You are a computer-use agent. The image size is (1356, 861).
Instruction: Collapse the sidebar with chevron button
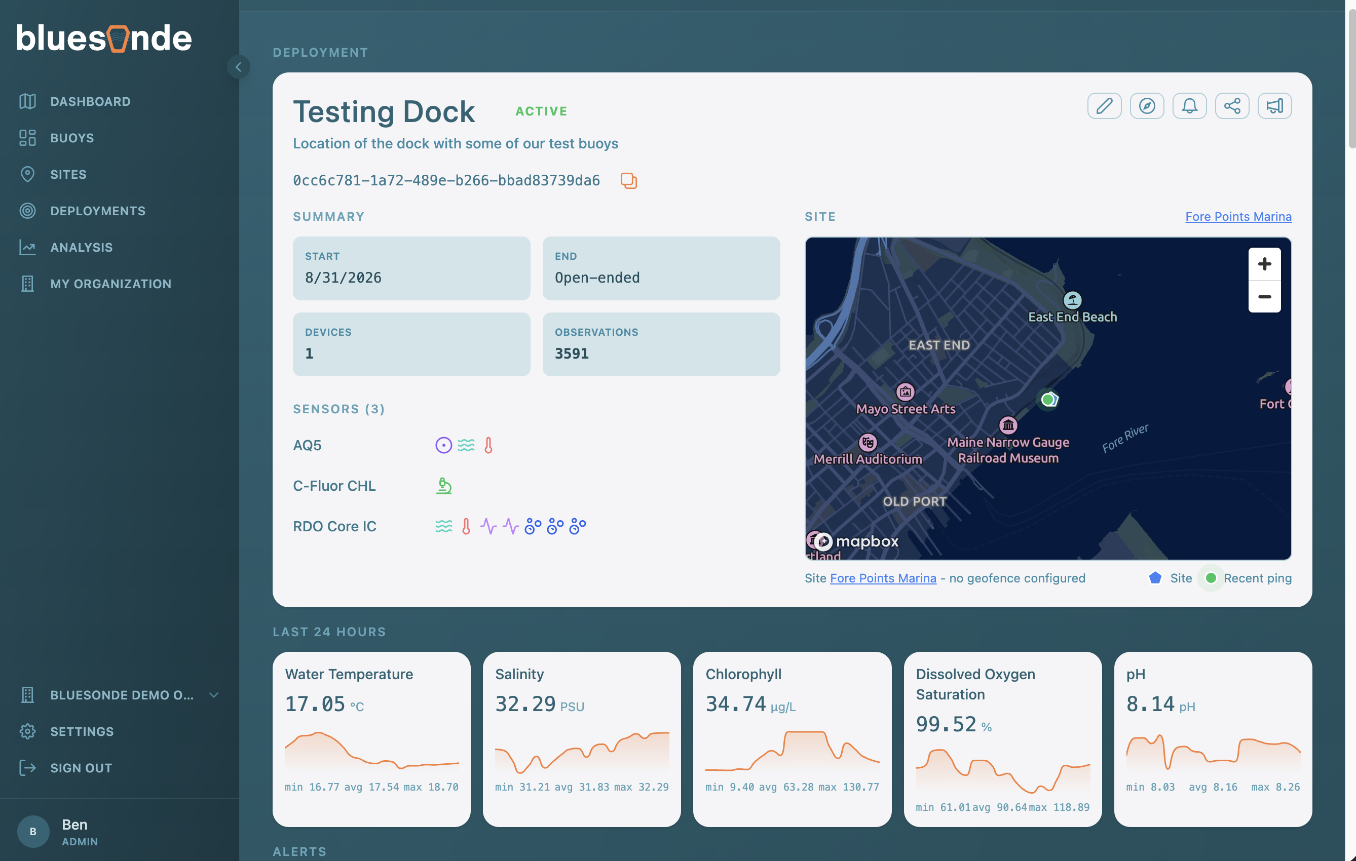[238, 67]
